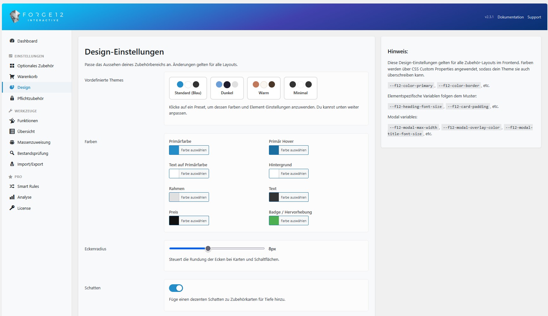Click the Import/Export icon
The height and width of the screenshot is (316, 548).
(x=12, y=164)
